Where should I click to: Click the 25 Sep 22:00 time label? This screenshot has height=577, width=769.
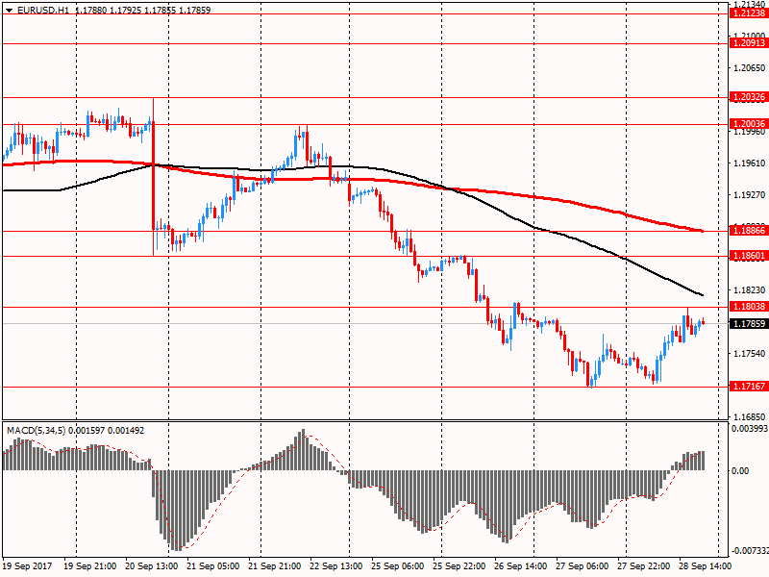(x=459, y=566)
